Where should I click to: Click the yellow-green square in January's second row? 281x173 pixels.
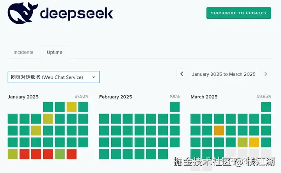pos(48,119)
